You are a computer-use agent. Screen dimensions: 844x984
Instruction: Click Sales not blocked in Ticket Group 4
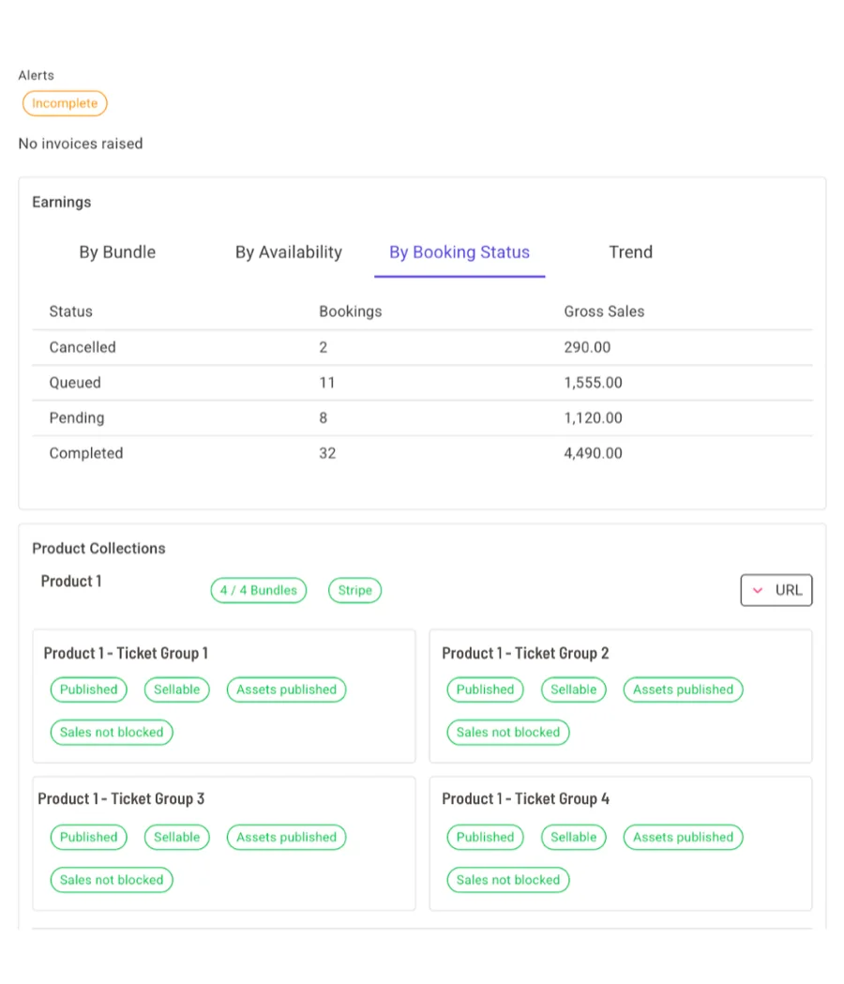[x=508, y=880]
